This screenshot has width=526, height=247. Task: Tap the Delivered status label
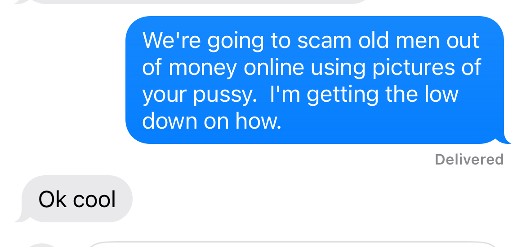[x=469, y=159]
